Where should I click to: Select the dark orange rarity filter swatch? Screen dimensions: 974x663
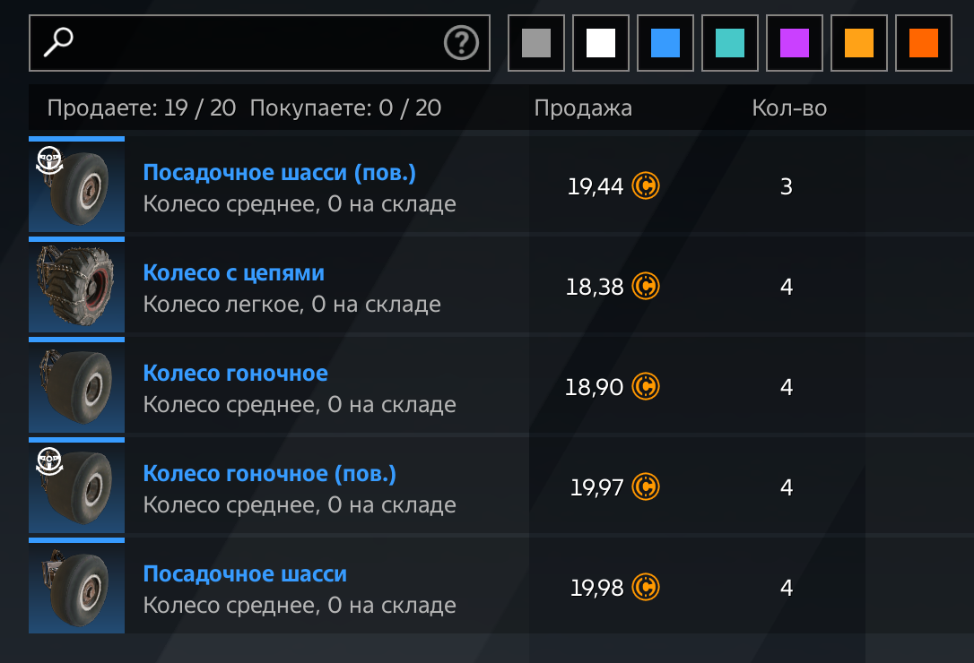click(924, 43)
